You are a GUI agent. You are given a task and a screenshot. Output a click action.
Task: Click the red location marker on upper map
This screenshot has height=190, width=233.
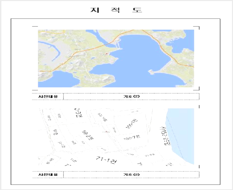click(x=107, y=53)
